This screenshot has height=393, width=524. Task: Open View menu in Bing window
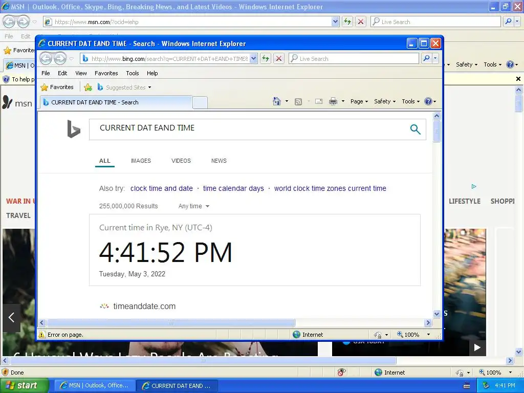[81, 73]
